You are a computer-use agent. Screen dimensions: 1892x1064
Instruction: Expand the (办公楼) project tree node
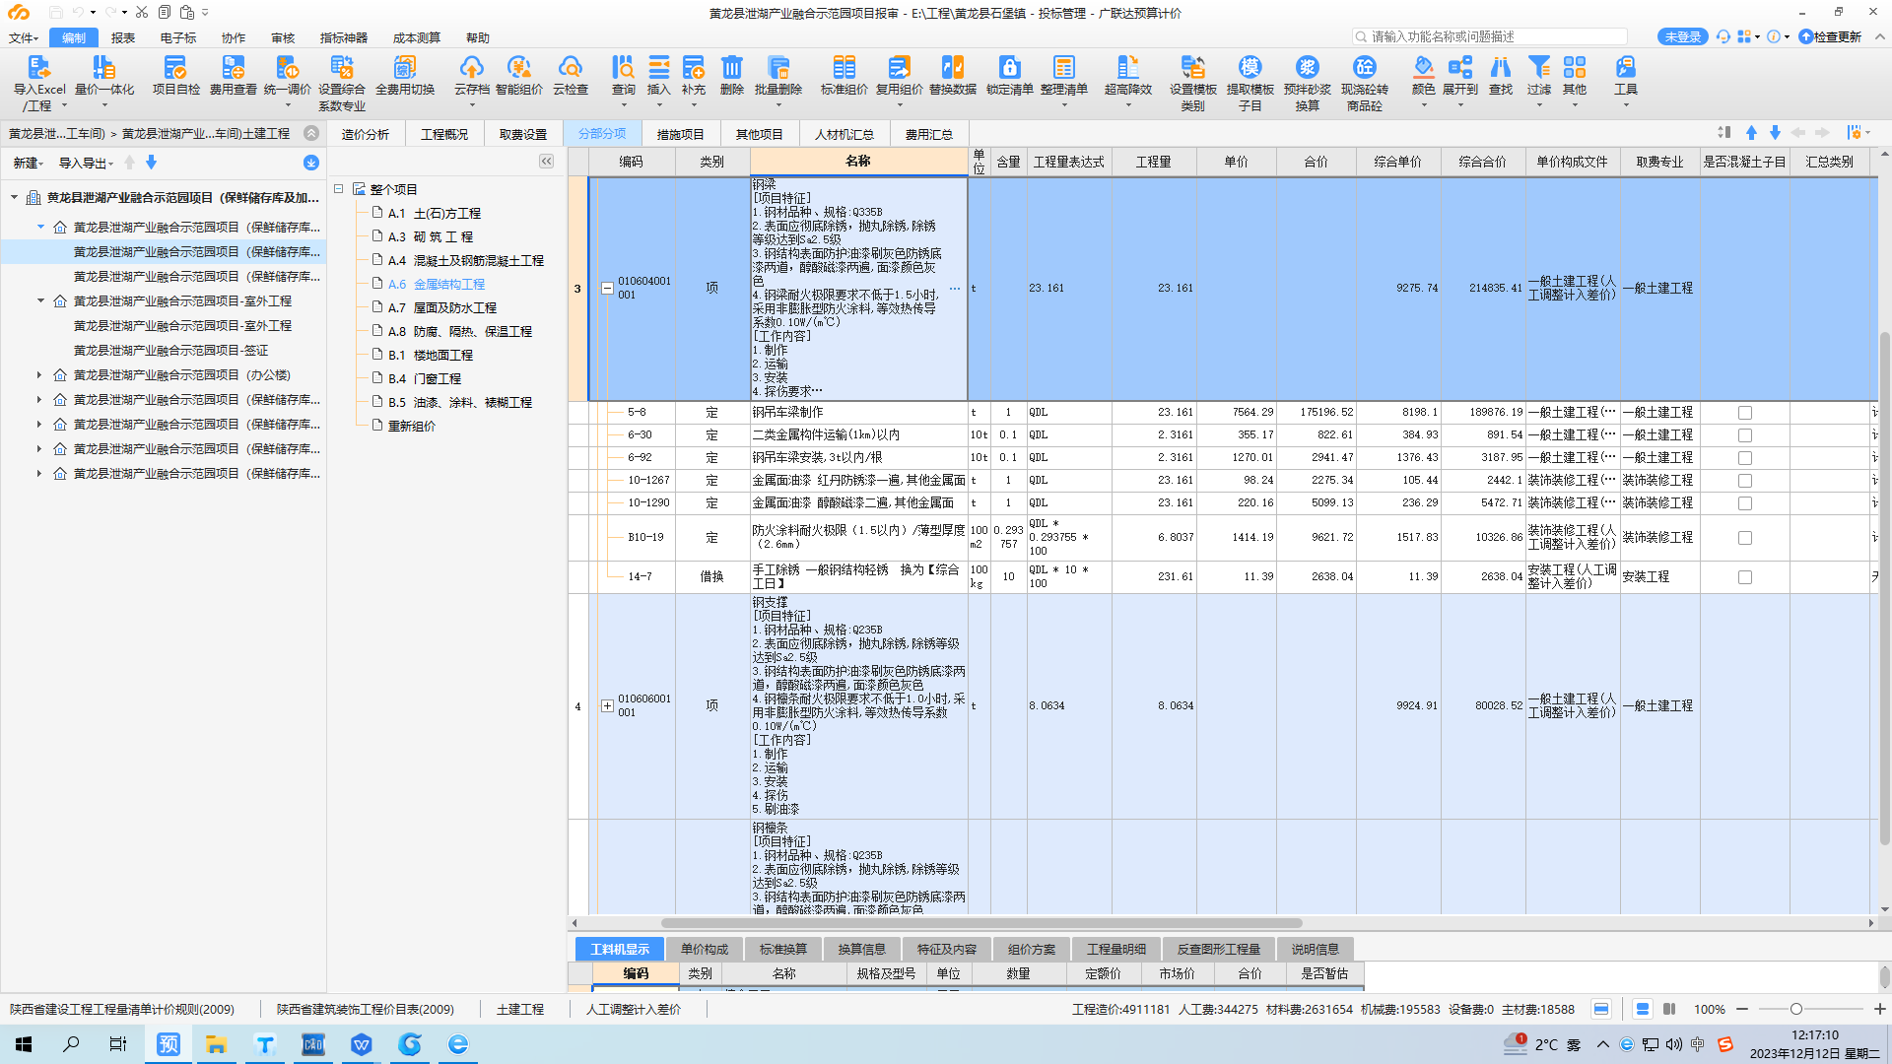(39, 375)
